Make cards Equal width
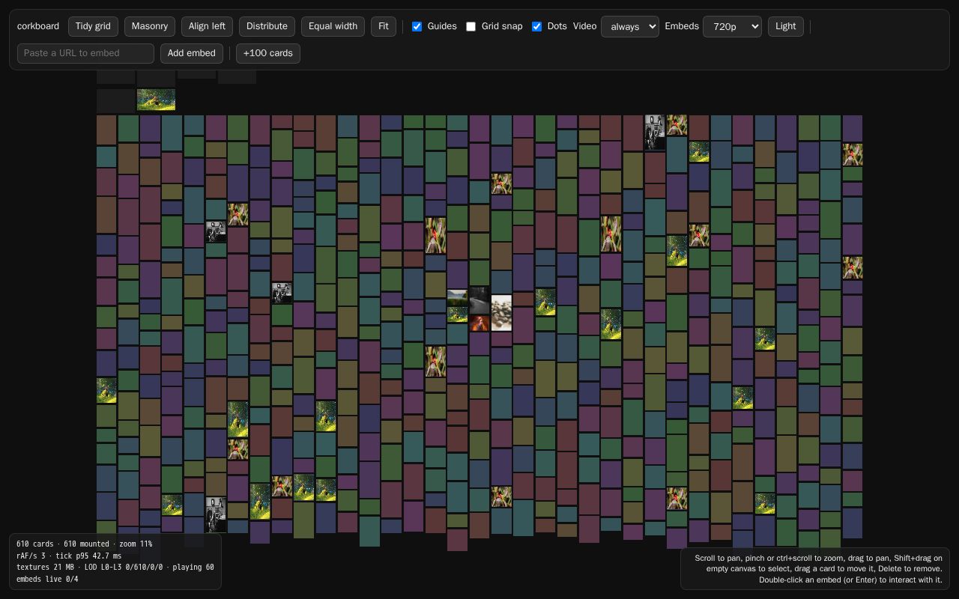The height and width of the screenshot is (599, 959). click(333, 26)
